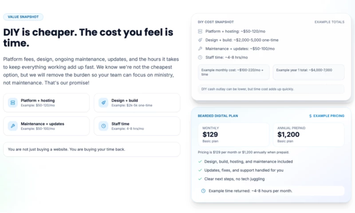Image resolution: width=355 pixels, height=213 pixels.
Task: Click the Staff time clock icon
Action: [x=103, y=126]
